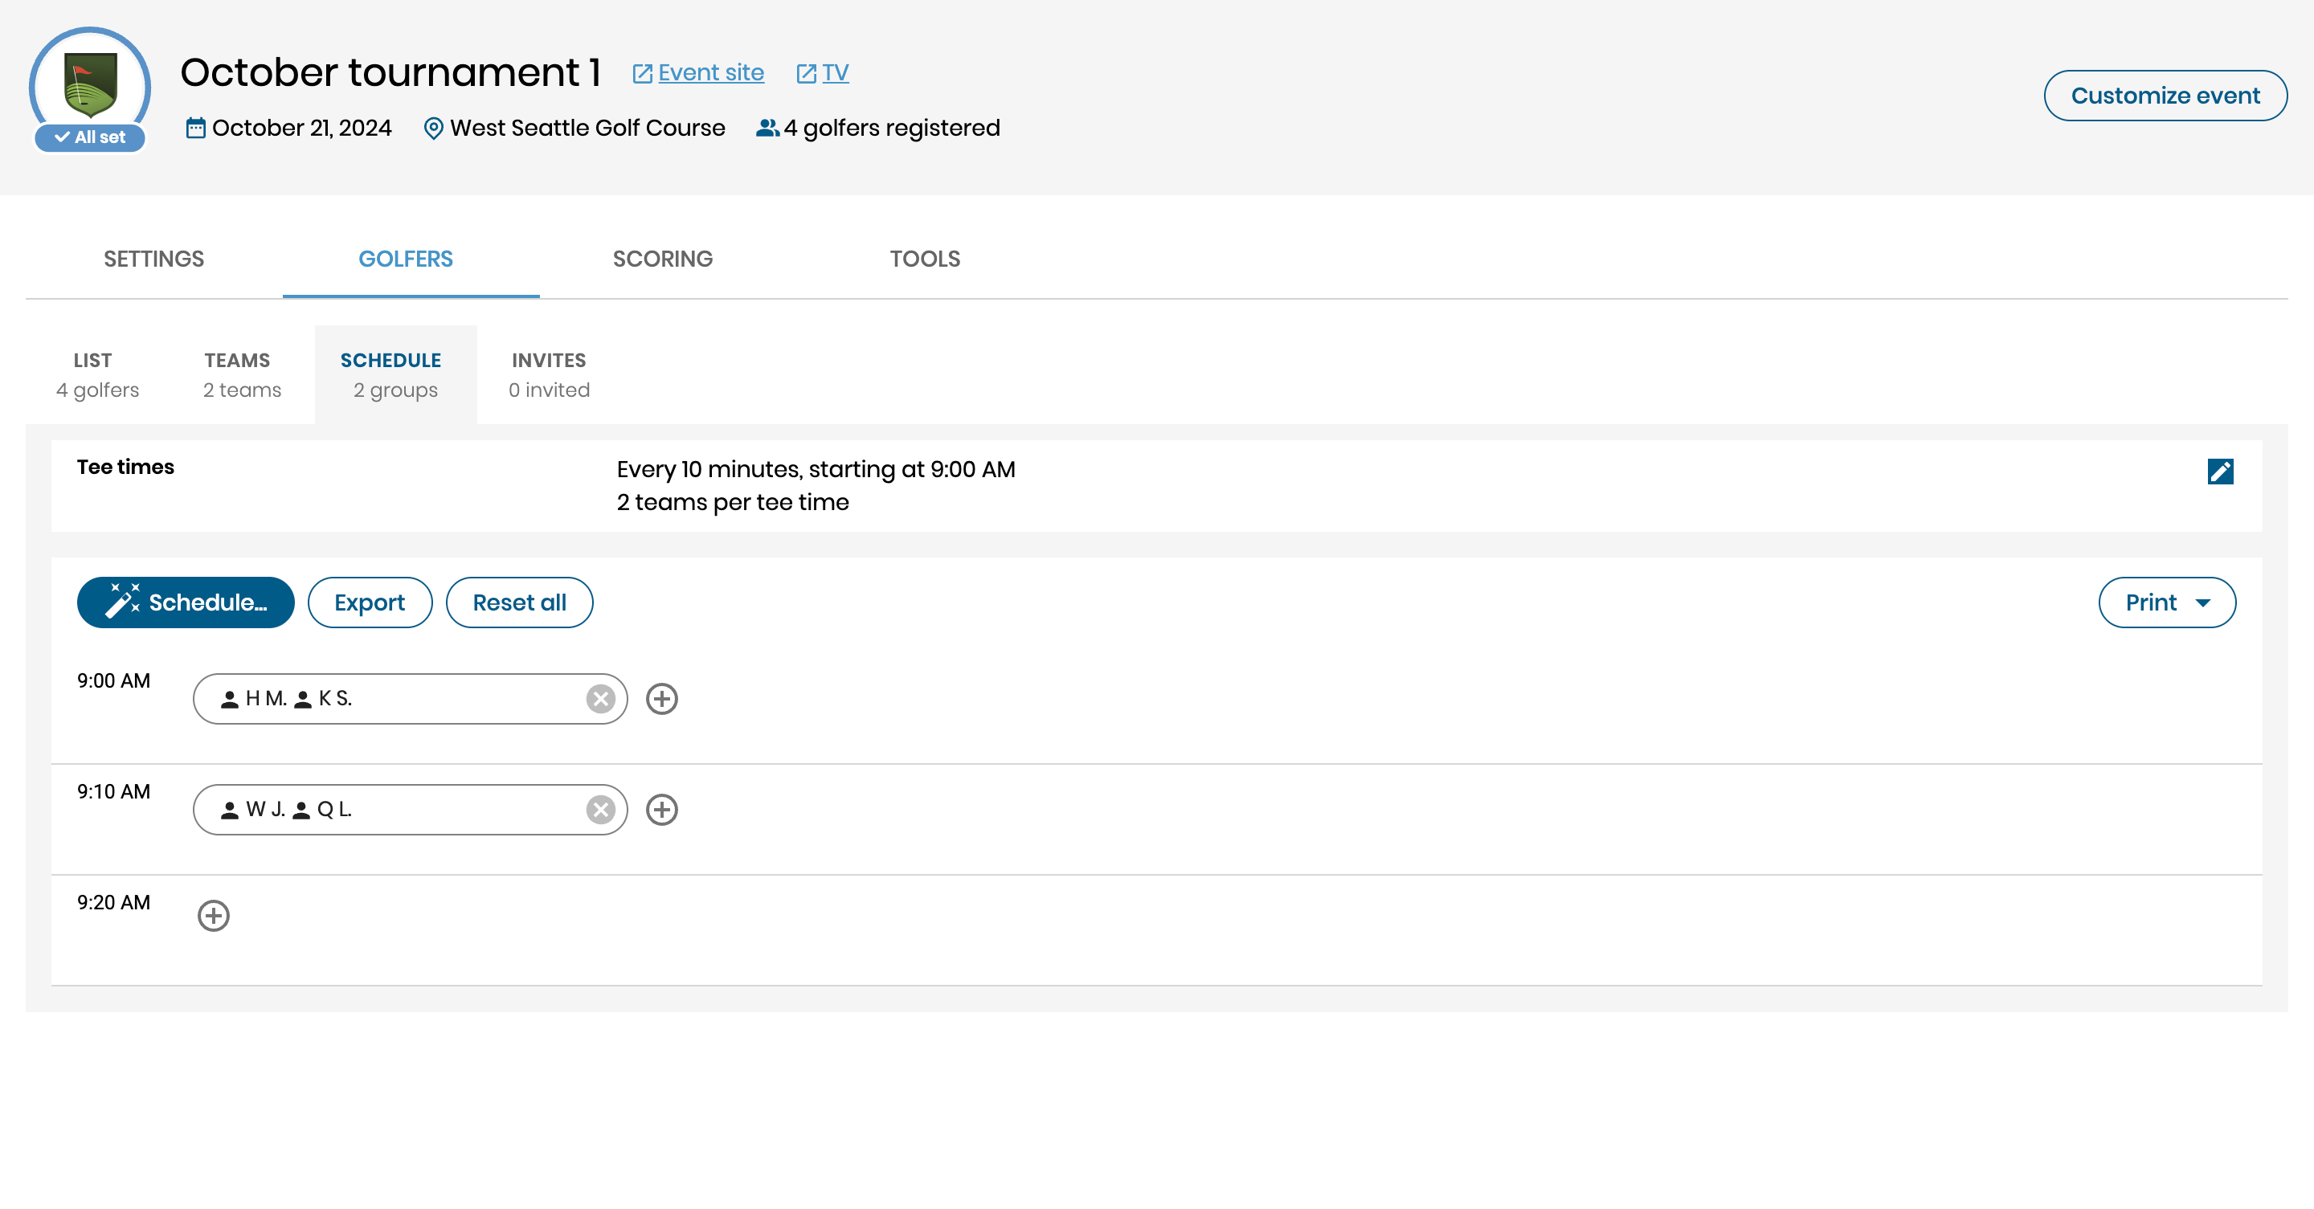Add a team at the 9:10 AM tee time
The image size is (2314, 1209).
662,809
